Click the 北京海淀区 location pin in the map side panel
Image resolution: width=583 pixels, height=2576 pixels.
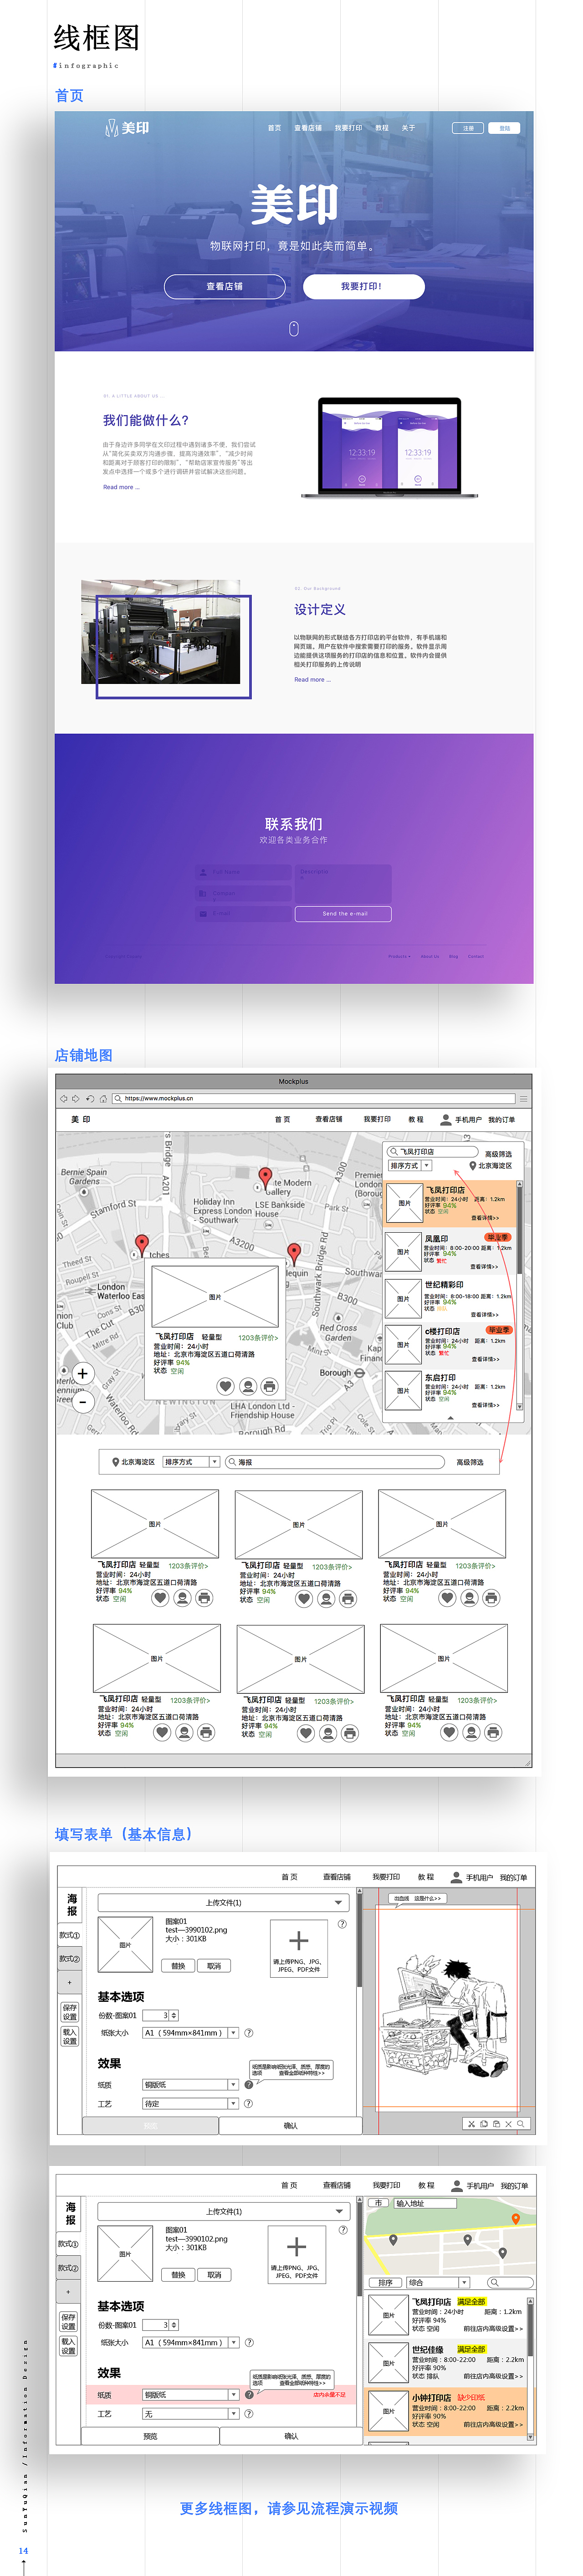pyautogui.click(x=472, y=1166)
